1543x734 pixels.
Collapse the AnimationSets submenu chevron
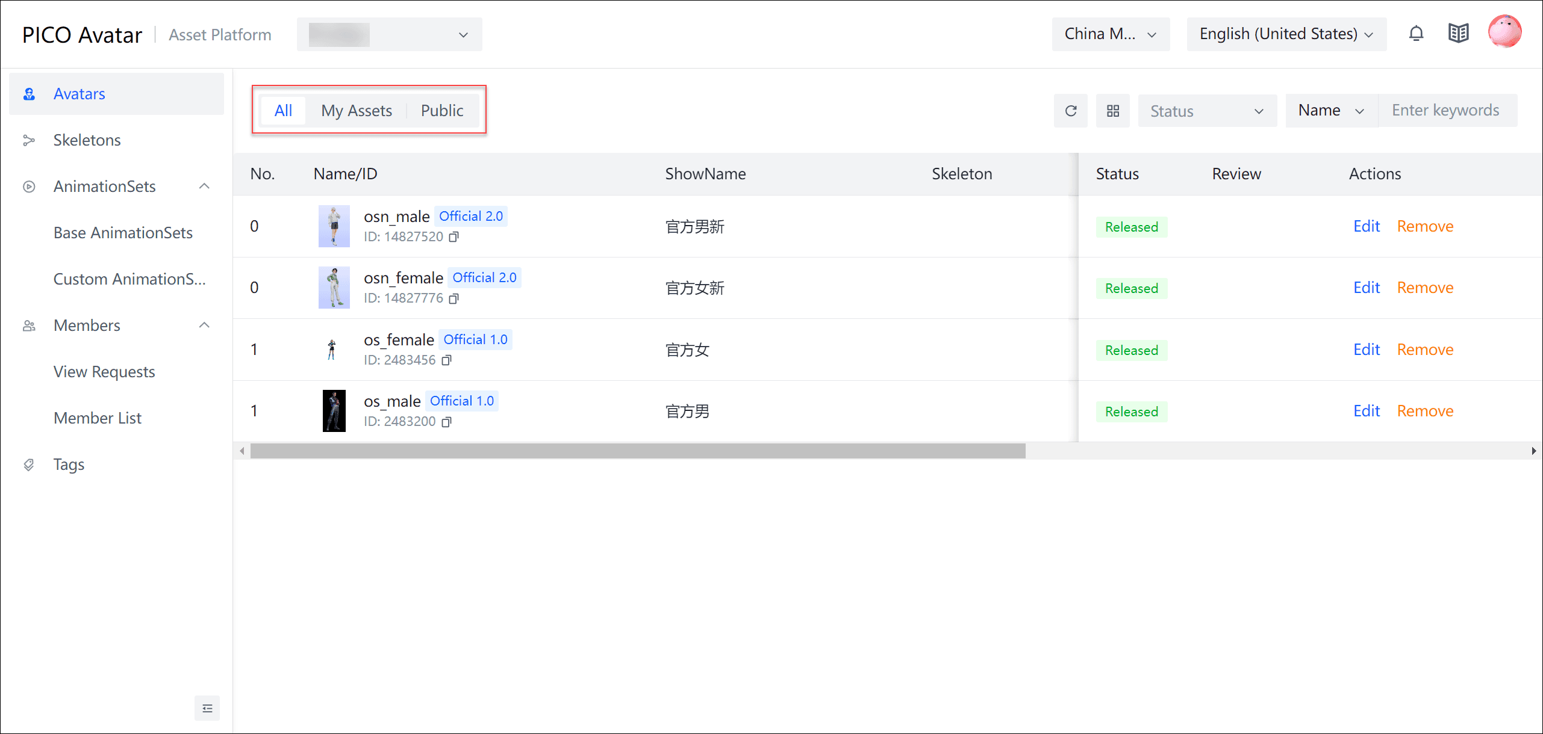205,187
